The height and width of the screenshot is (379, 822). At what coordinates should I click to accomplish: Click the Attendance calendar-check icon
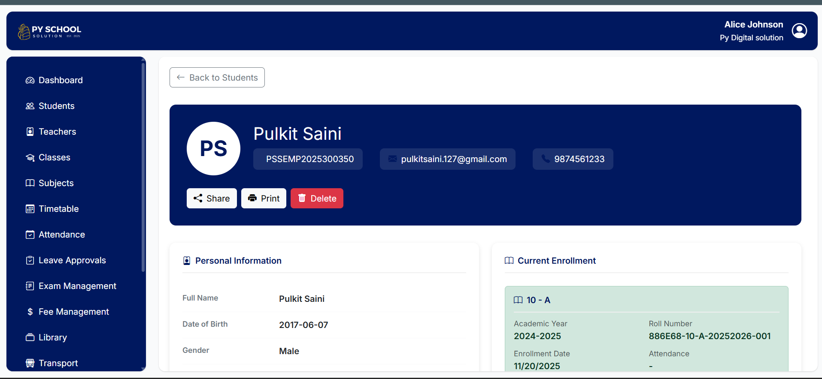point(30,235)
